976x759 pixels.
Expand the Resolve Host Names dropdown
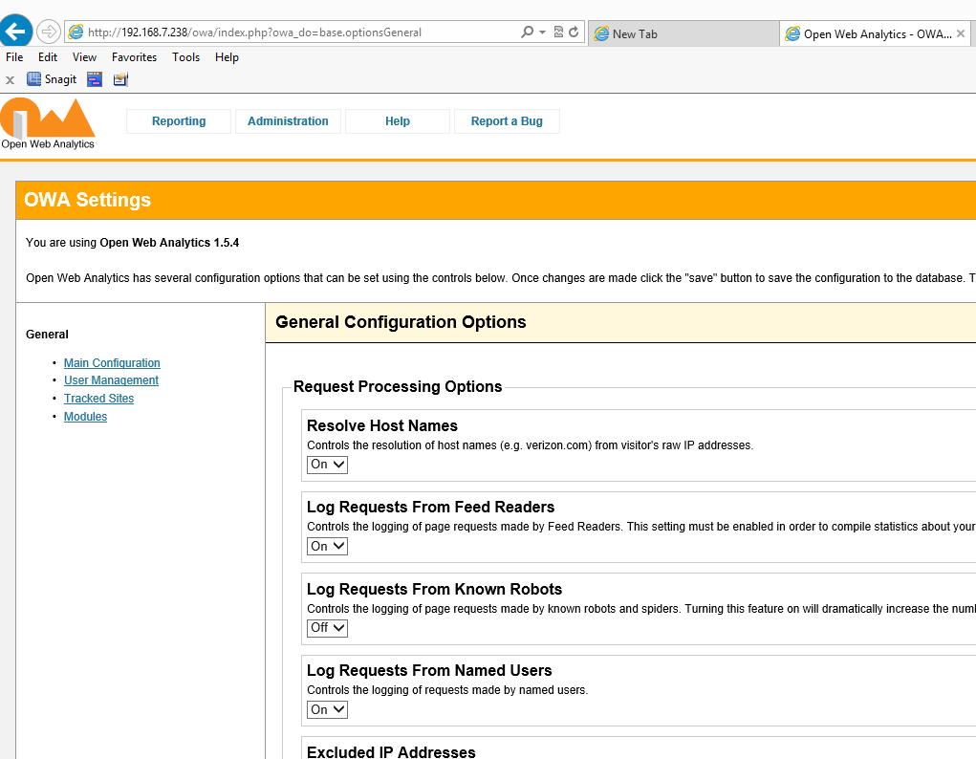327,465
